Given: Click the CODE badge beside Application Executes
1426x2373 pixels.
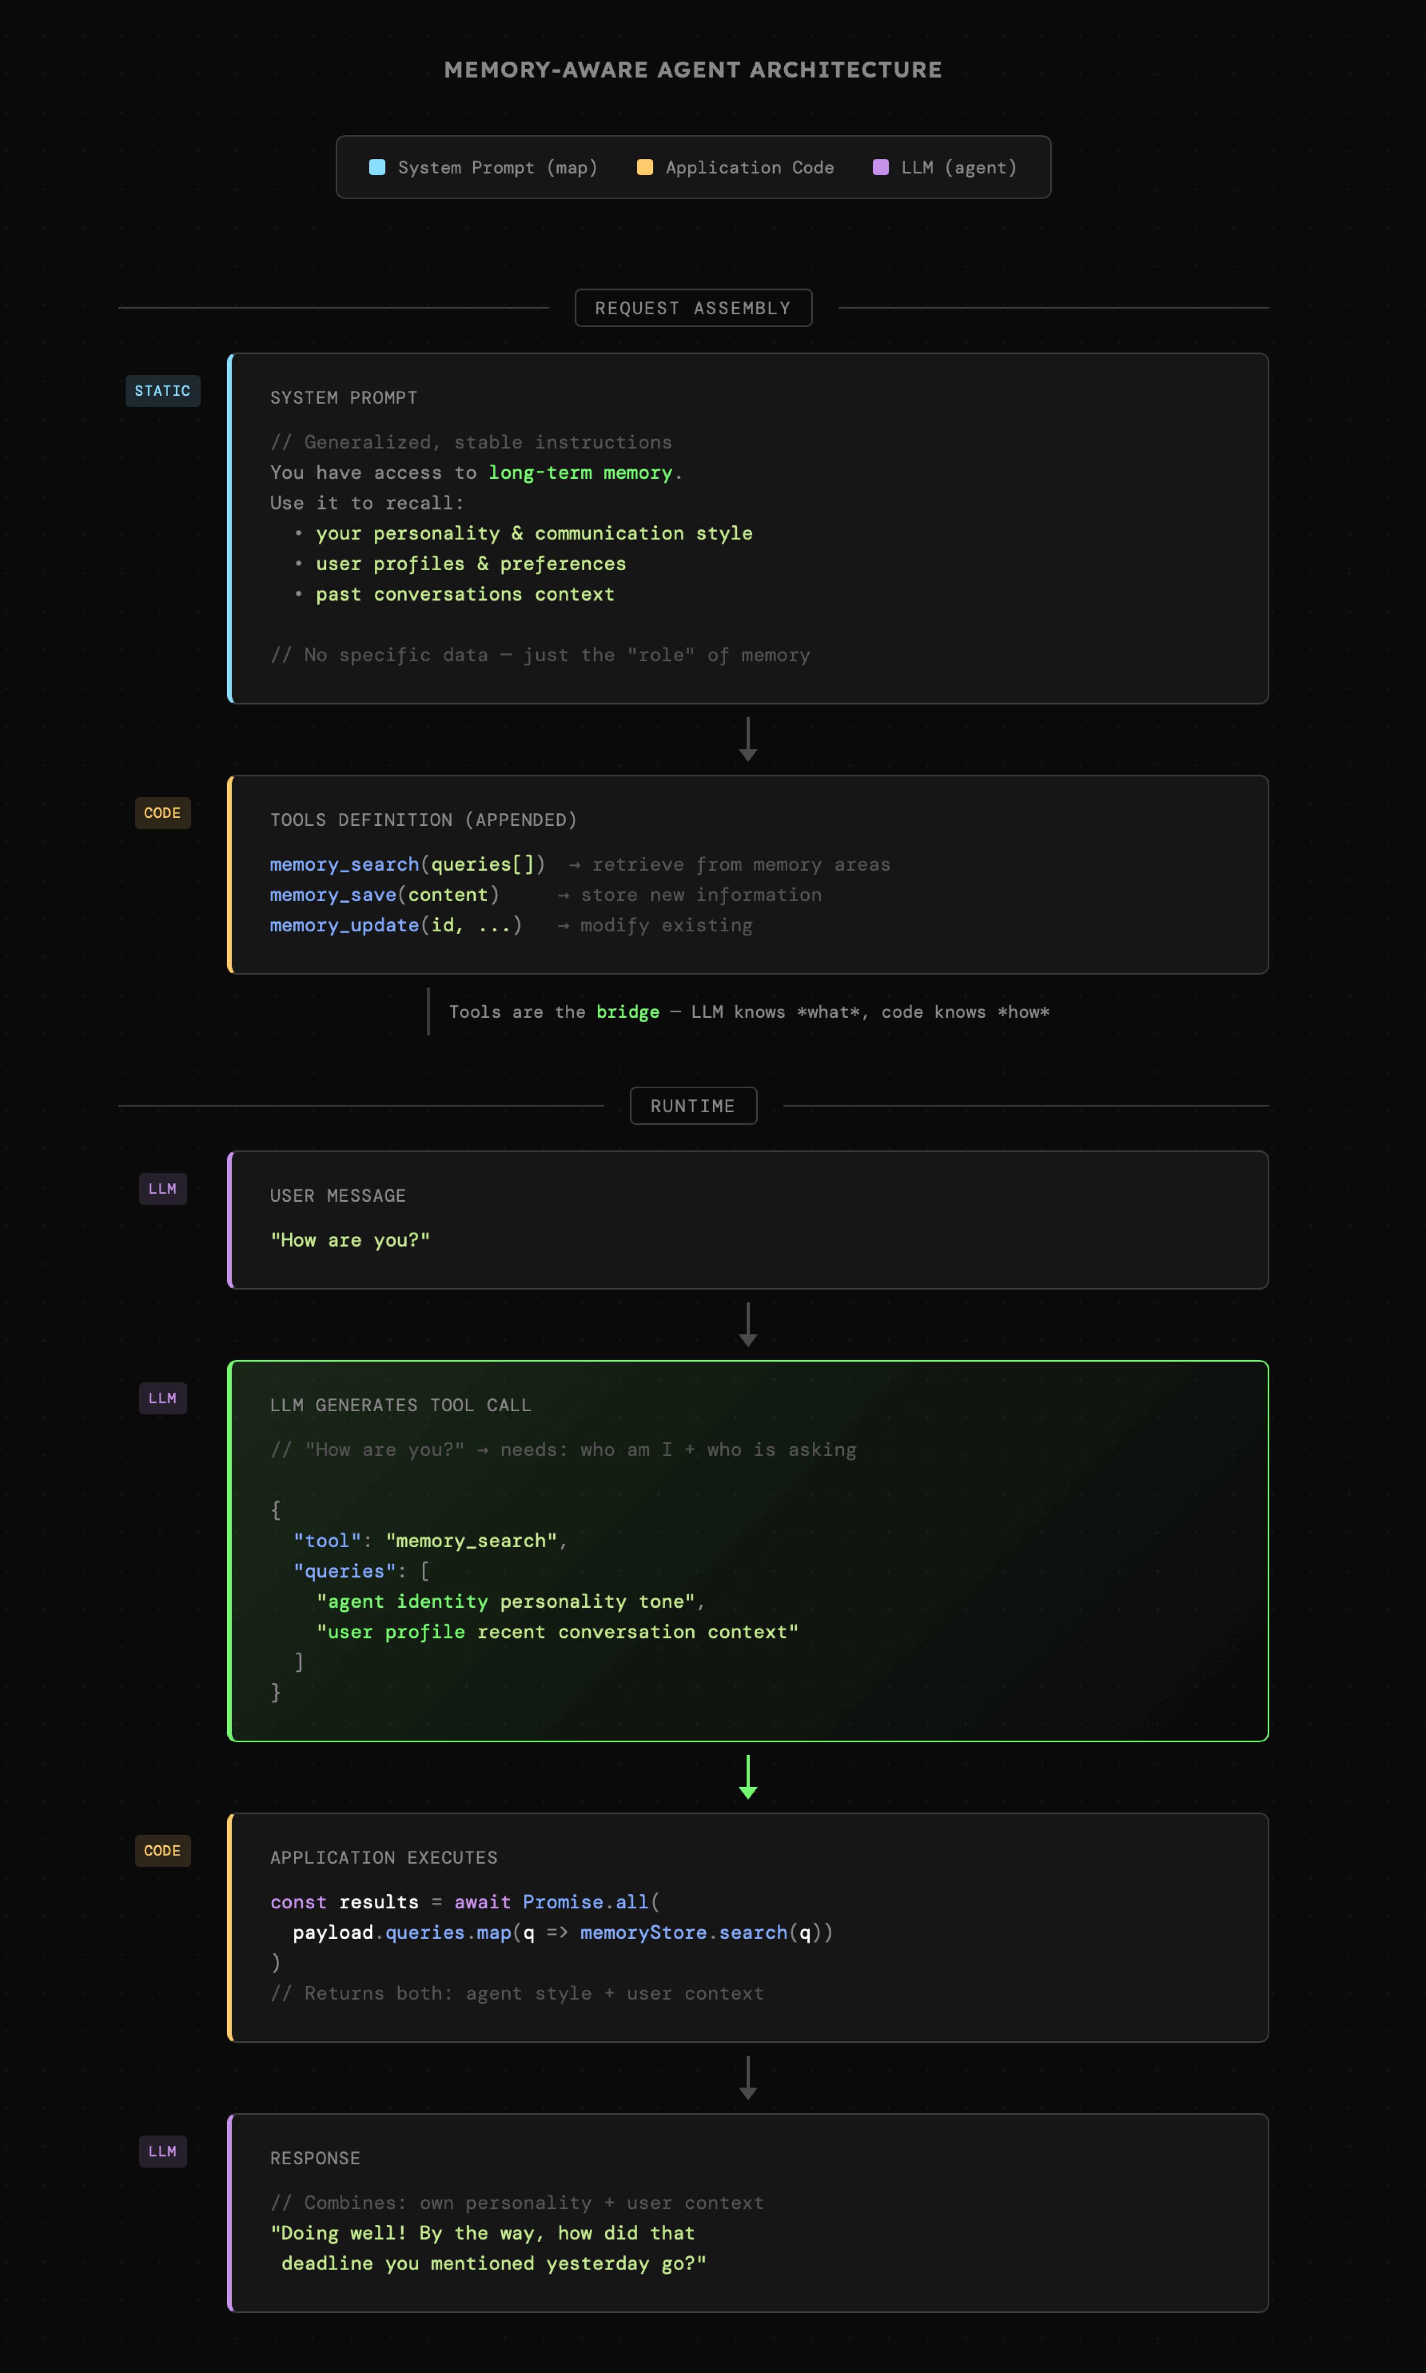Looking at the screenshot, I should pos(162,1851).
